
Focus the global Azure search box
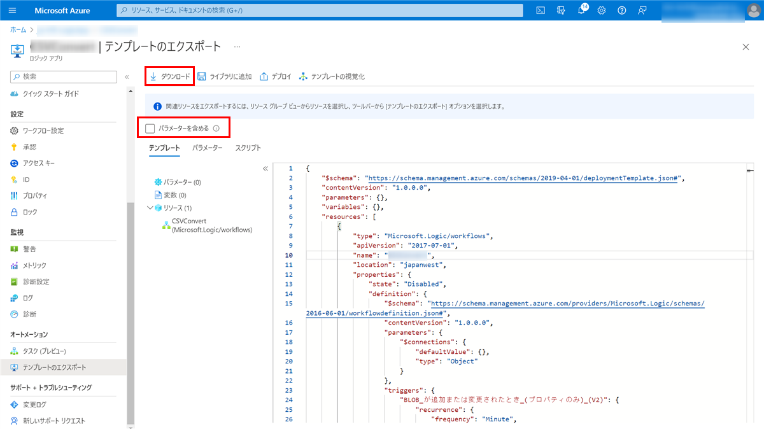click(320, 10)
